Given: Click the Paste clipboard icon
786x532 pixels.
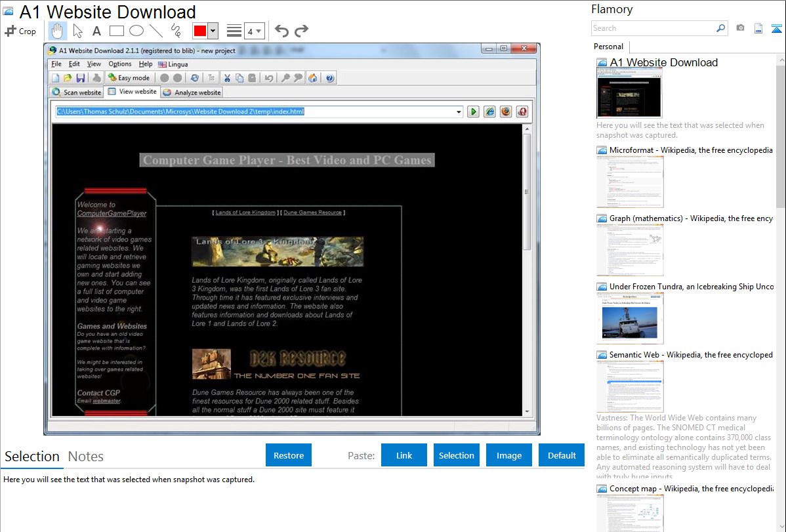Looking at the screenshot, I should coord(252,78).
